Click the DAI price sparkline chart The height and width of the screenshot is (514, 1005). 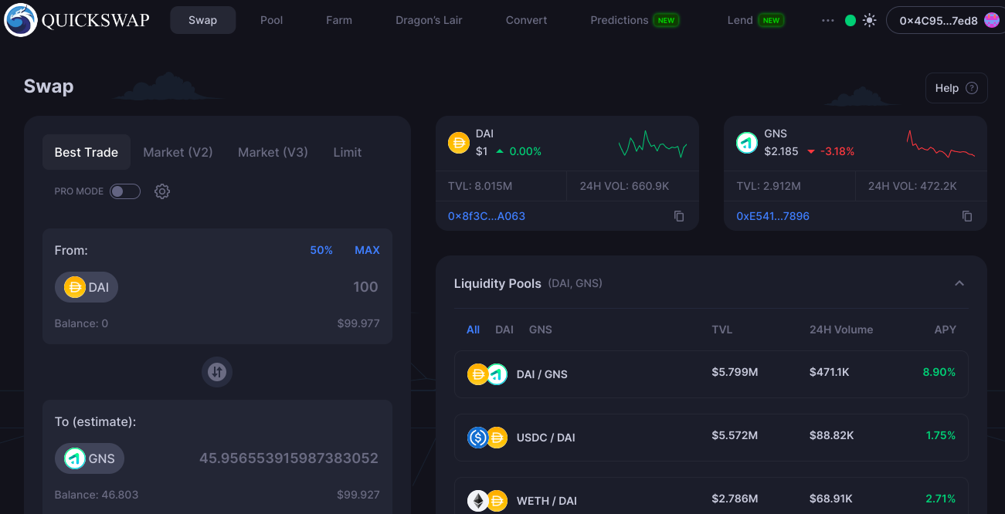[x=652, y=144]
